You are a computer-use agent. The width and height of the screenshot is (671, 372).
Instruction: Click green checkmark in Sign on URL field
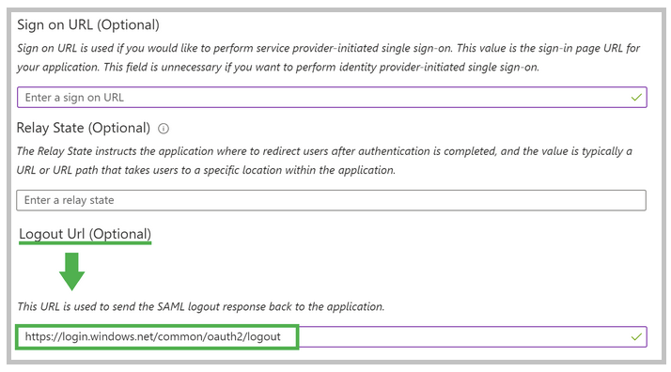[x=636, y=98]
